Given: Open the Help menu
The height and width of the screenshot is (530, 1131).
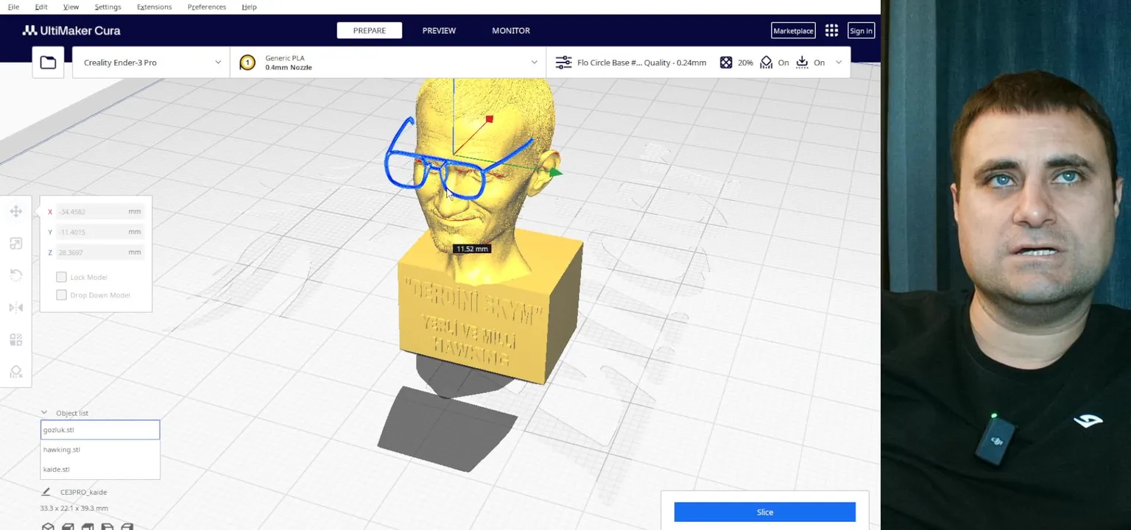Looking at the screenshot, I should click(x=249, y=7).
